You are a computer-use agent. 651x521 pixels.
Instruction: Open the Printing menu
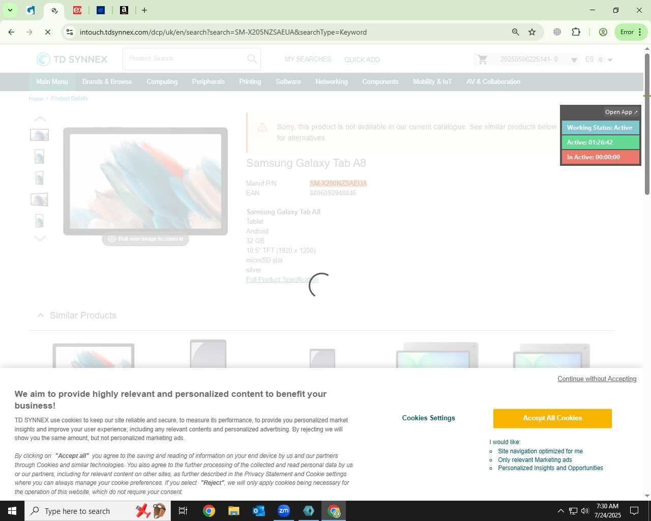click(x=250, y=82)
